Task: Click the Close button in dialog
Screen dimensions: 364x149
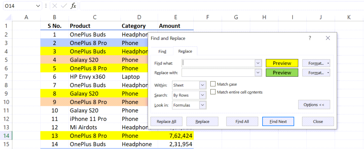Action: pos(318,121)
